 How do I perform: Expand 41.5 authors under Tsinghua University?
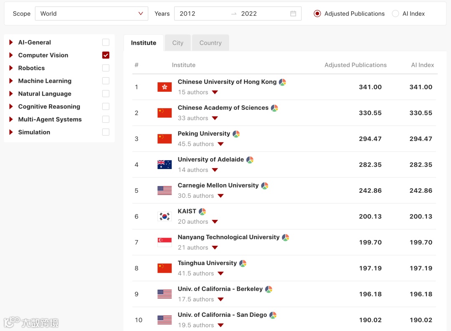click(x=220, y=273)
